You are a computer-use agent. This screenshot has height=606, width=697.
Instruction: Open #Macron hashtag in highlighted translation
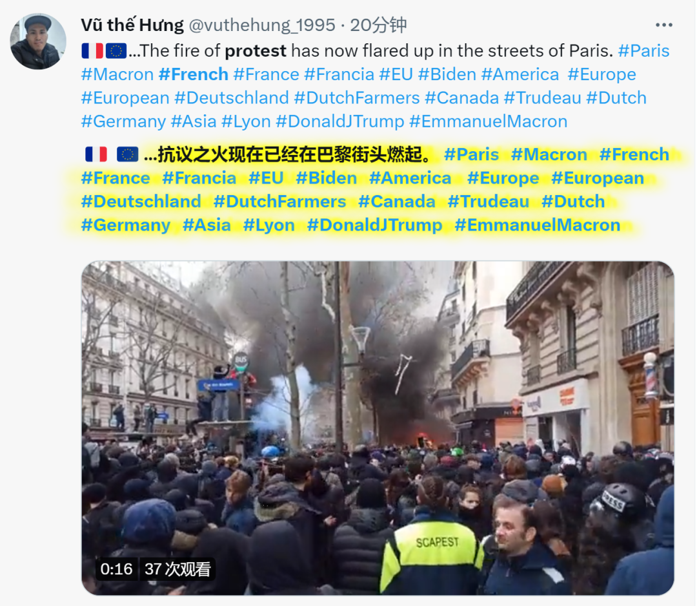(x=549, y=155)
